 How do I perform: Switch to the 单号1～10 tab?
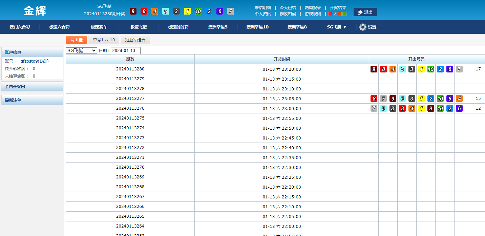pos(104,40)
